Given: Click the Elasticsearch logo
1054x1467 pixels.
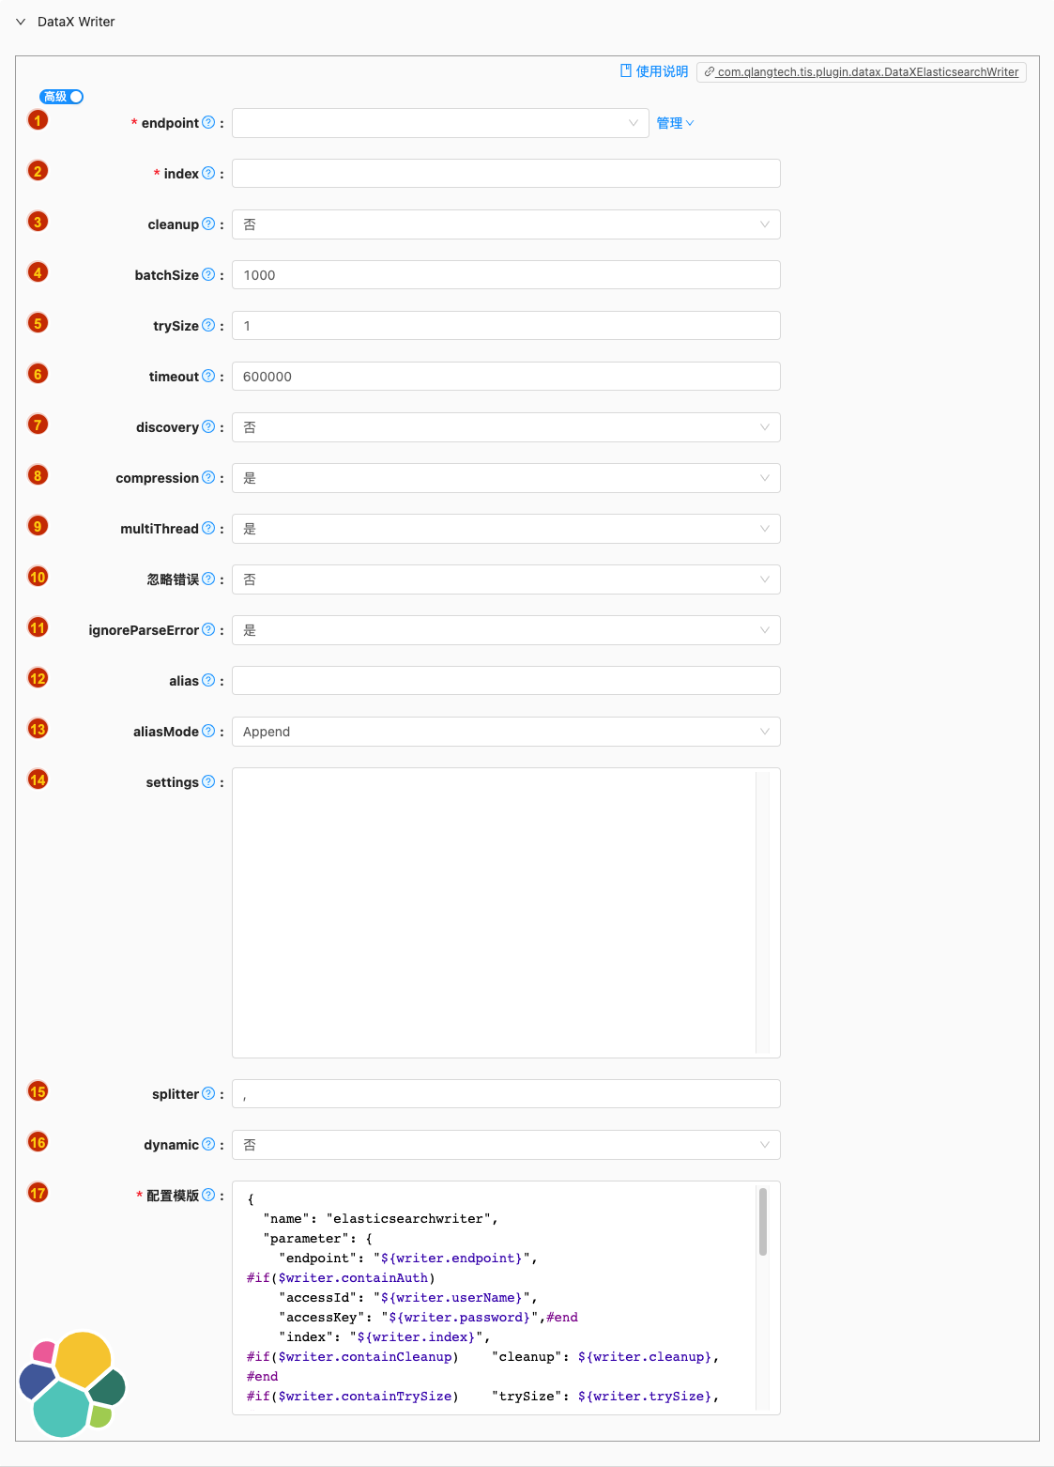Looking at the screenshot, I should pyautogui.click(x=72, y=1383).
